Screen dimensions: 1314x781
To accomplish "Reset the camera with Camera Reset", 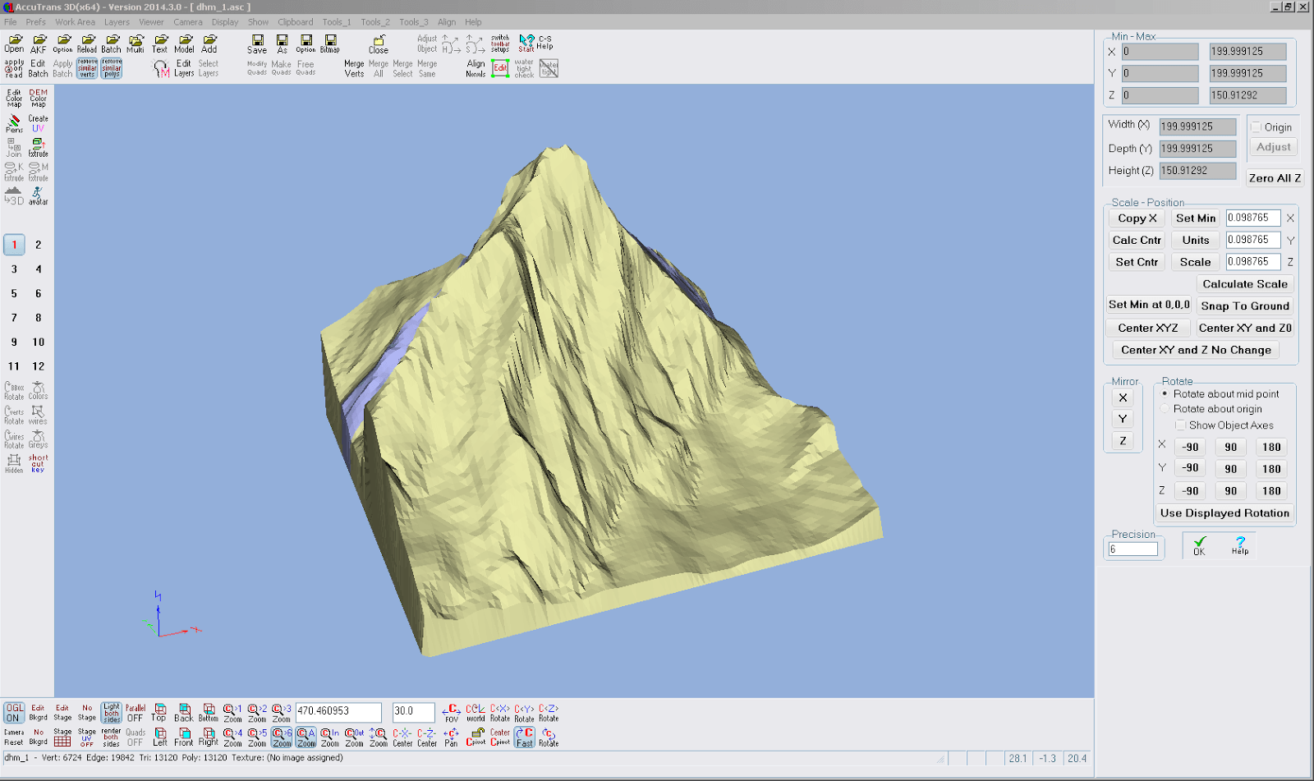I will 12,735.
